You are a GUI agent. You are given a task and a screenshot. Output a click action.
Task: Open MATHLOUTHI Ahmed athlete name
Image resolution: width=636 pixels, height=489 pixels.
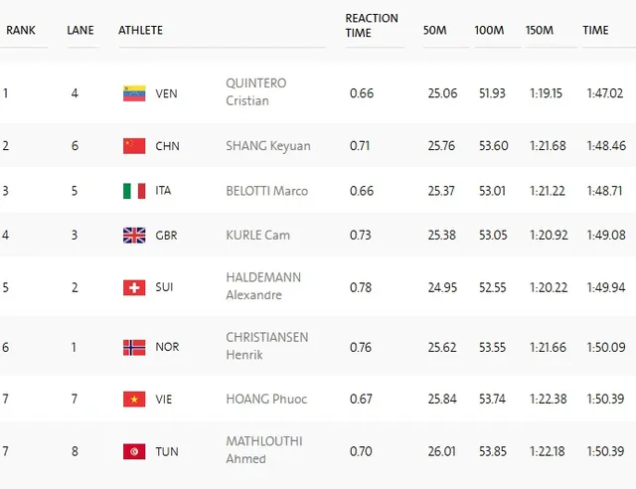264,450
